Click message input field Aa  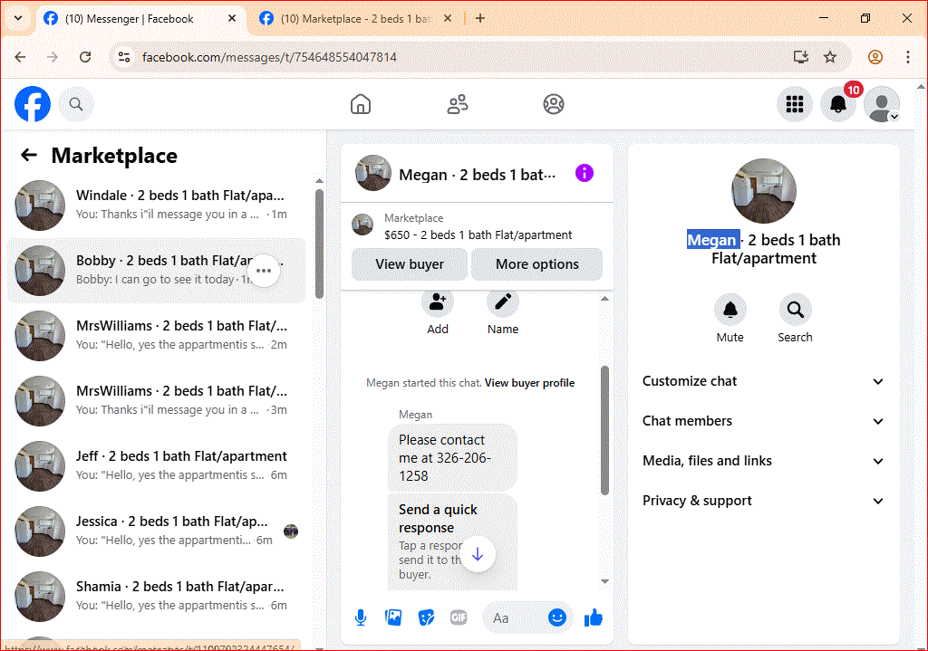click(514, 617)
